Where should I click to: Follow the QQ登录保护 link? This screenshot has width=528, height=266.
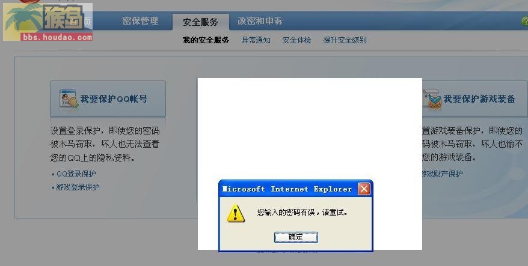76,174
